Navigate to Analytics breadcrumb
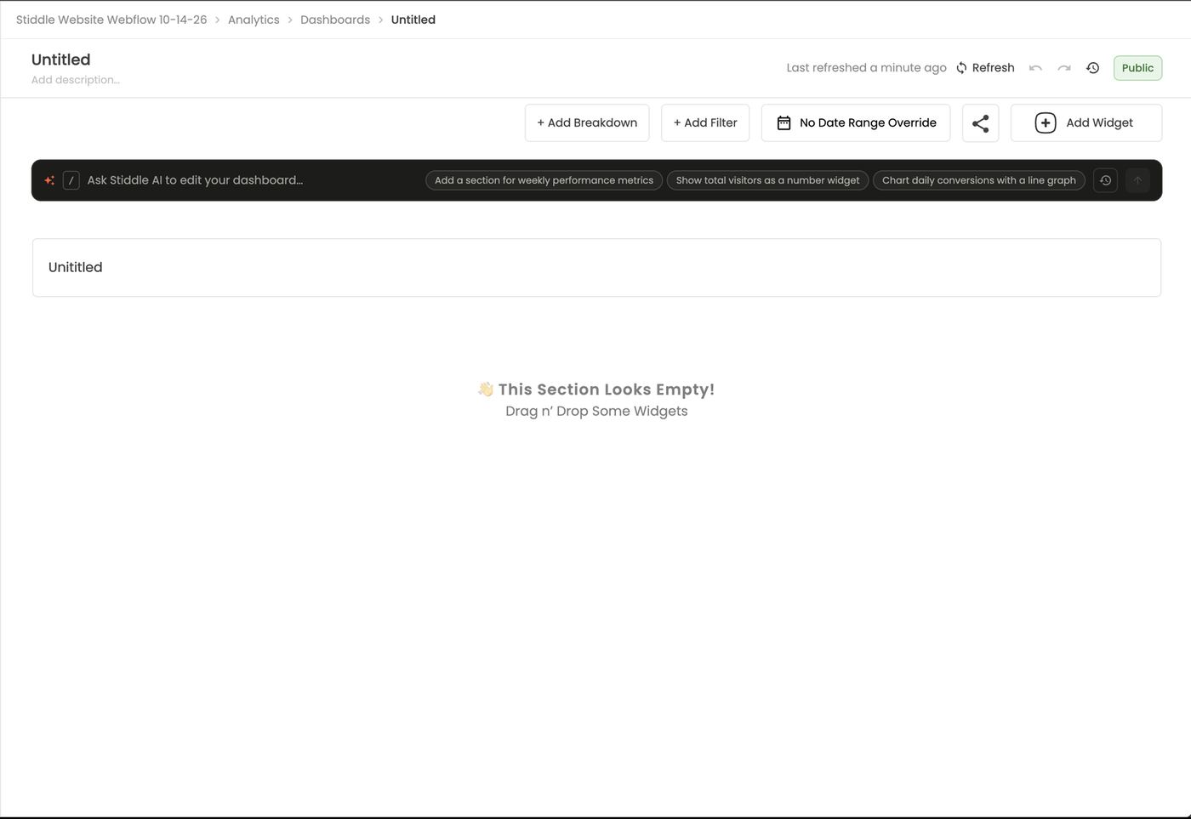Screen dimensions: 1191x819 (254, 20)
